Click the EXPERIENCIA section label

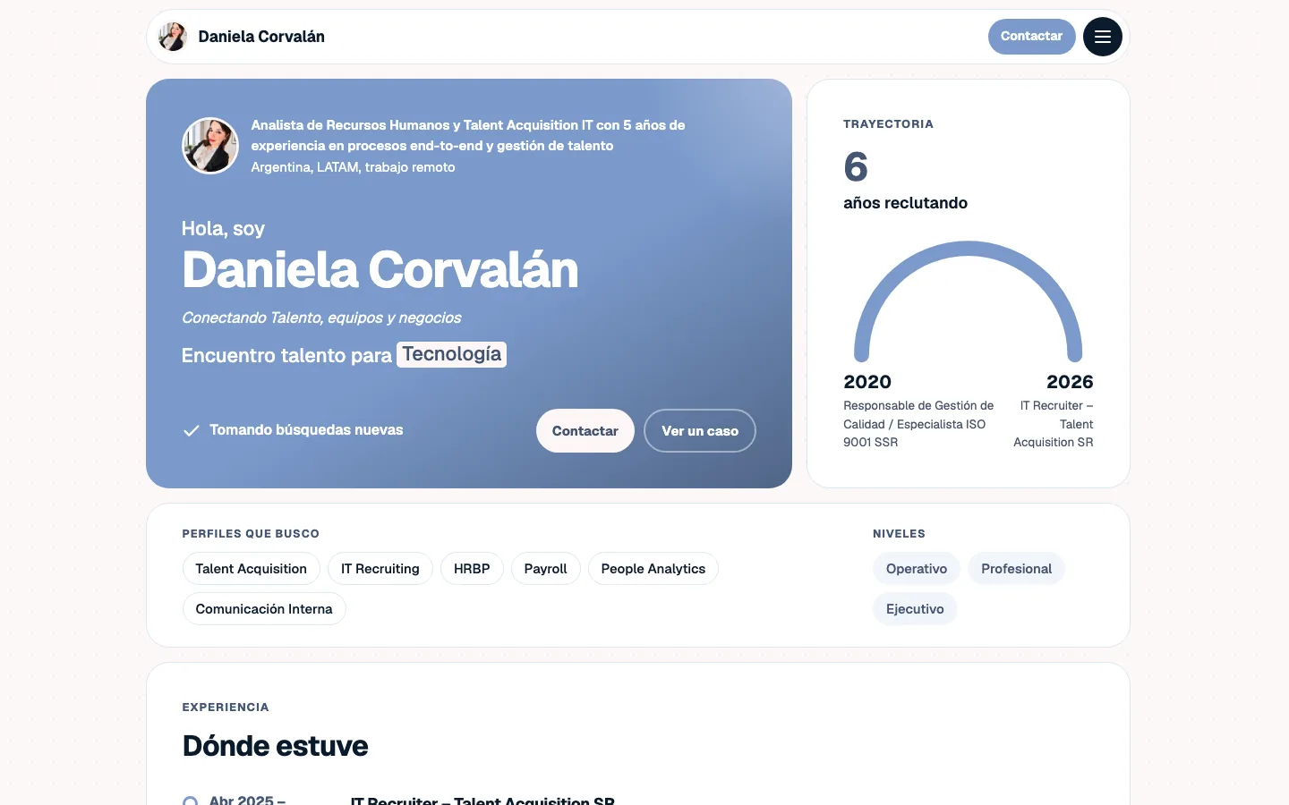point(226,708)
